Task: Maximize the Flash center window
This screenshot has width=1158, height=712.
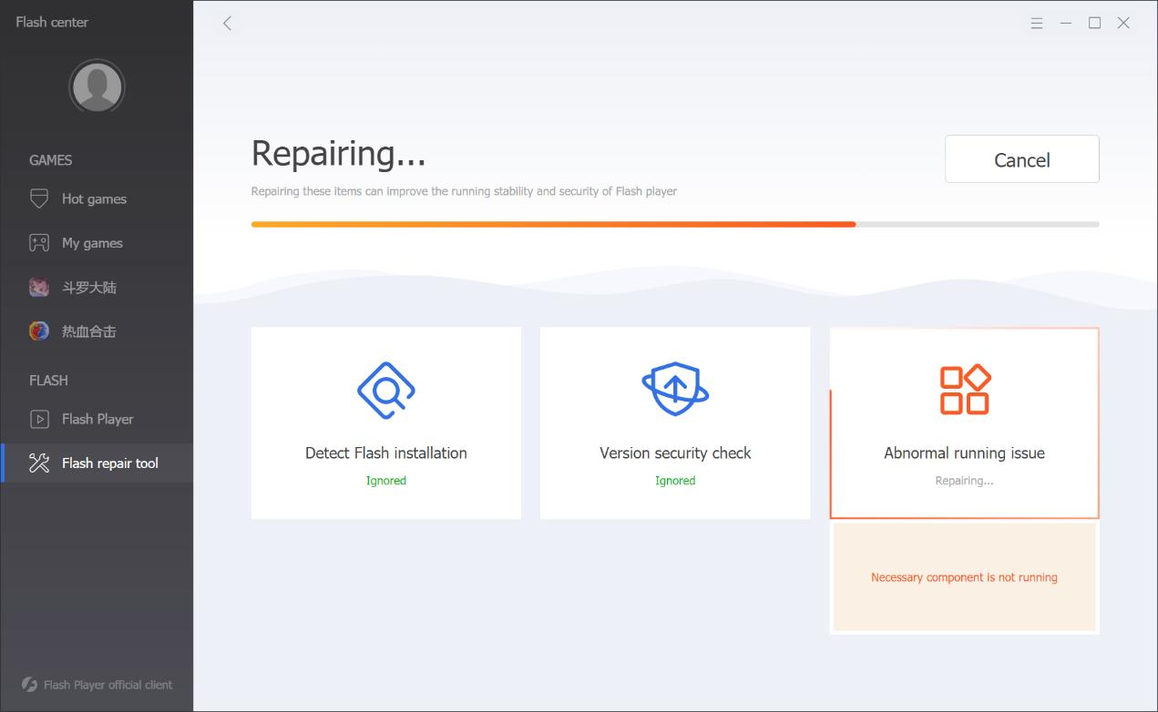Action: 1095,23
